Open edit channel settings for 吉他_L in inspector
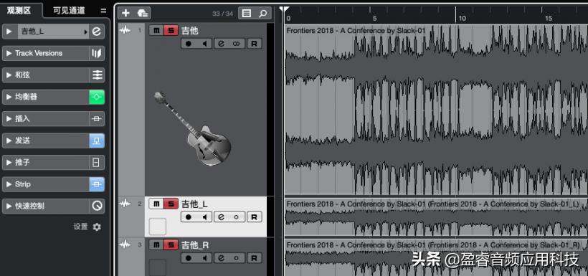The image size is (588, 276). coord(97,32)
